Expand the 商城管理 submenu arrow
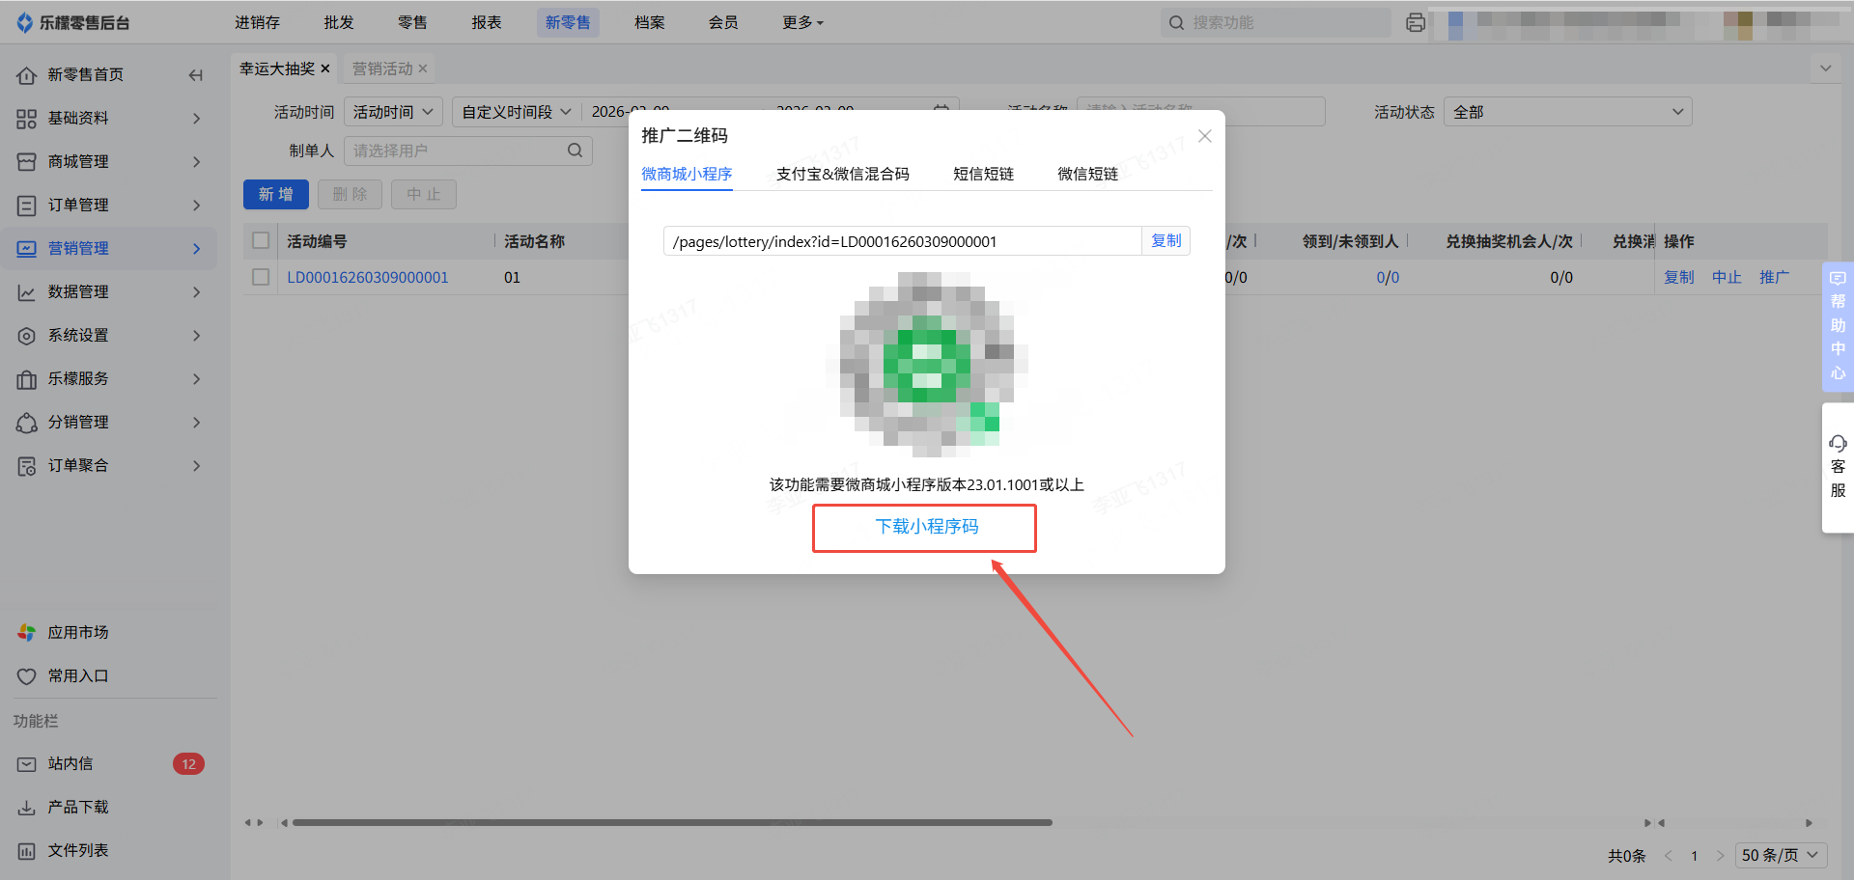The width and height of the screenshot is (1854, 880). 196,162
